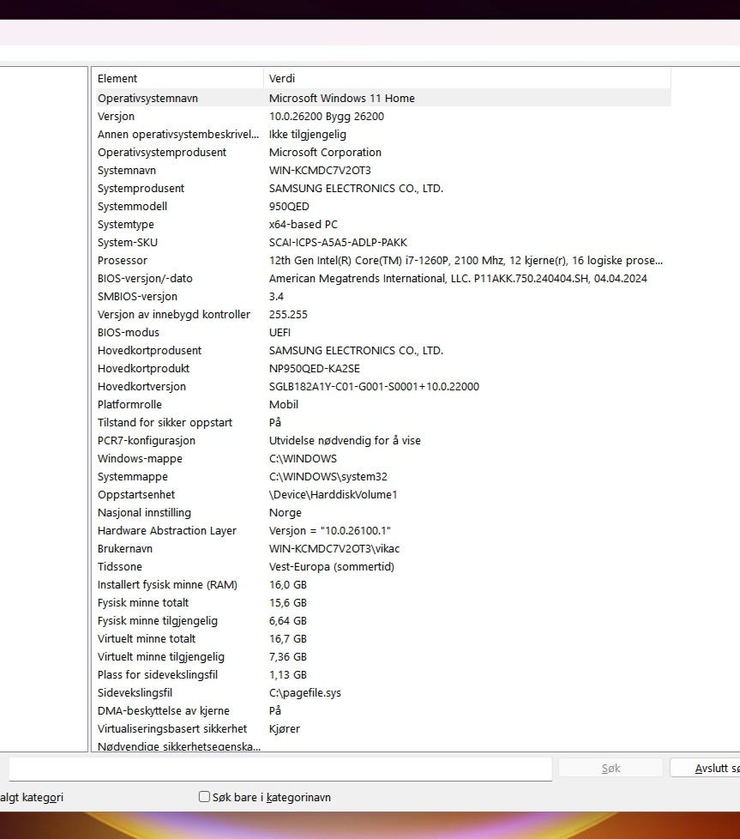Select 'Annen operativsystembeskrivel...' row
Screen dimensions: 740x839
[178, 135]
